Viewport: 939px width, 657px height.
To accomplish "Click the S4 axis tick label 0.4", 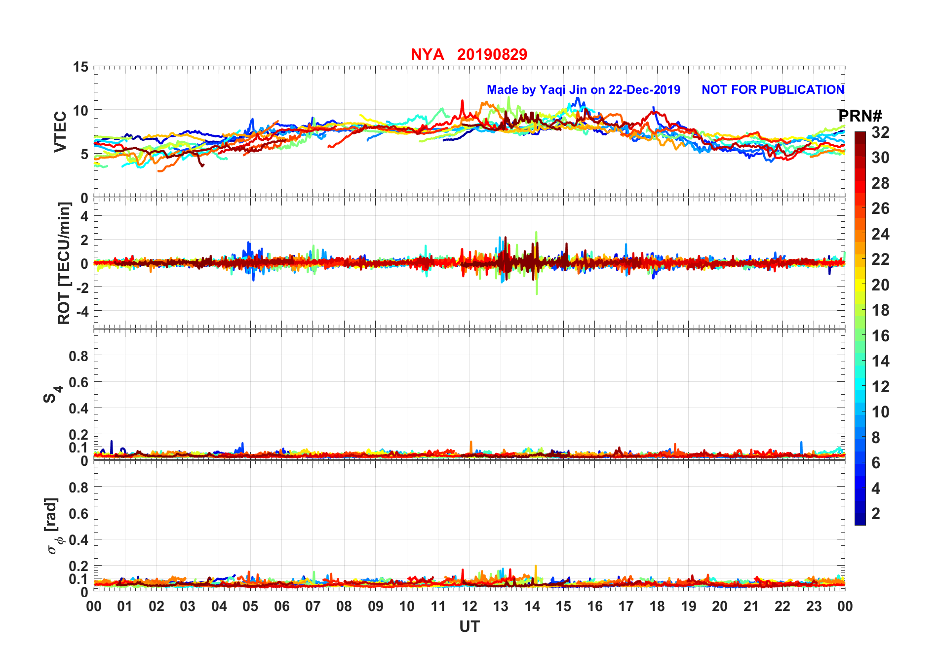I will [79, 409].
